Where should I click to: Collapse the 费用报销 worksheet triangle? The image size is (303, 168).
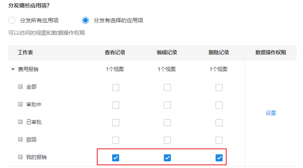(x=13, y=70)
